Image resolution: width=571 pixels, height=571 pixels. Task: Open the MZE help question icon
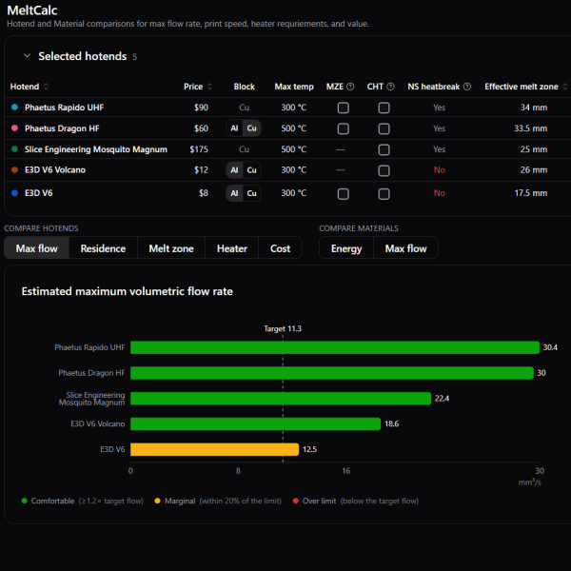click(350, 87)
